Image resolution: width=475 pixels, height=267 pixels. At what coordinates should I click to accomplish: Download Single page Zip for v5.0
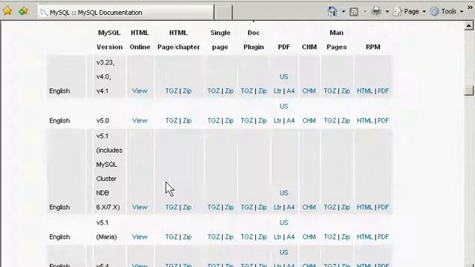pos(229,120)
